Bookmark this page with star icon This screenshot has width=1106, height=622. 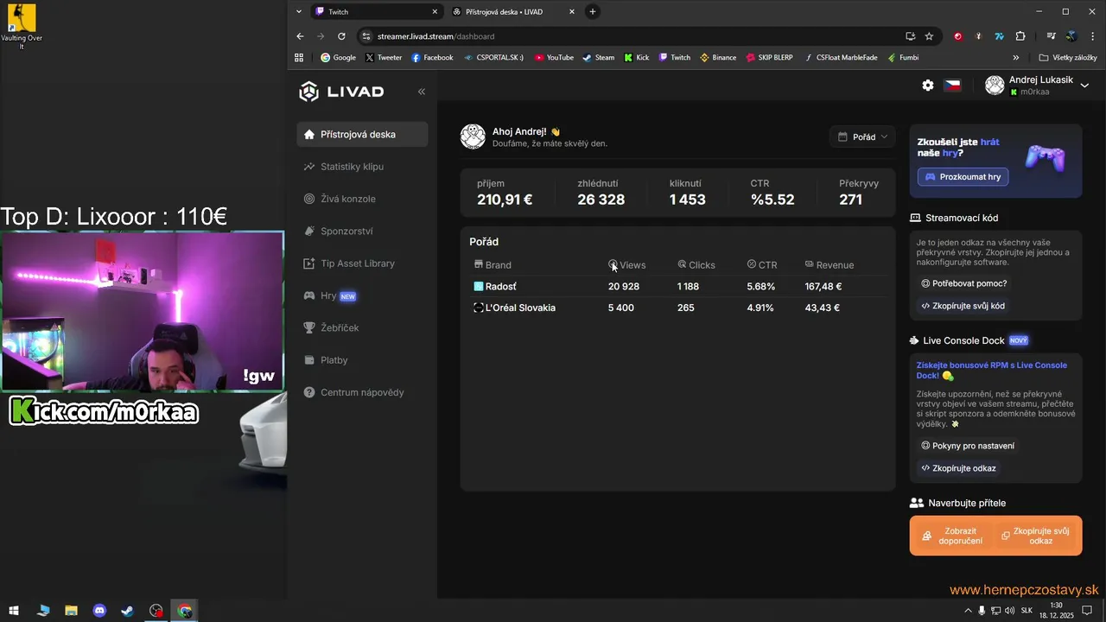point(929,36)
